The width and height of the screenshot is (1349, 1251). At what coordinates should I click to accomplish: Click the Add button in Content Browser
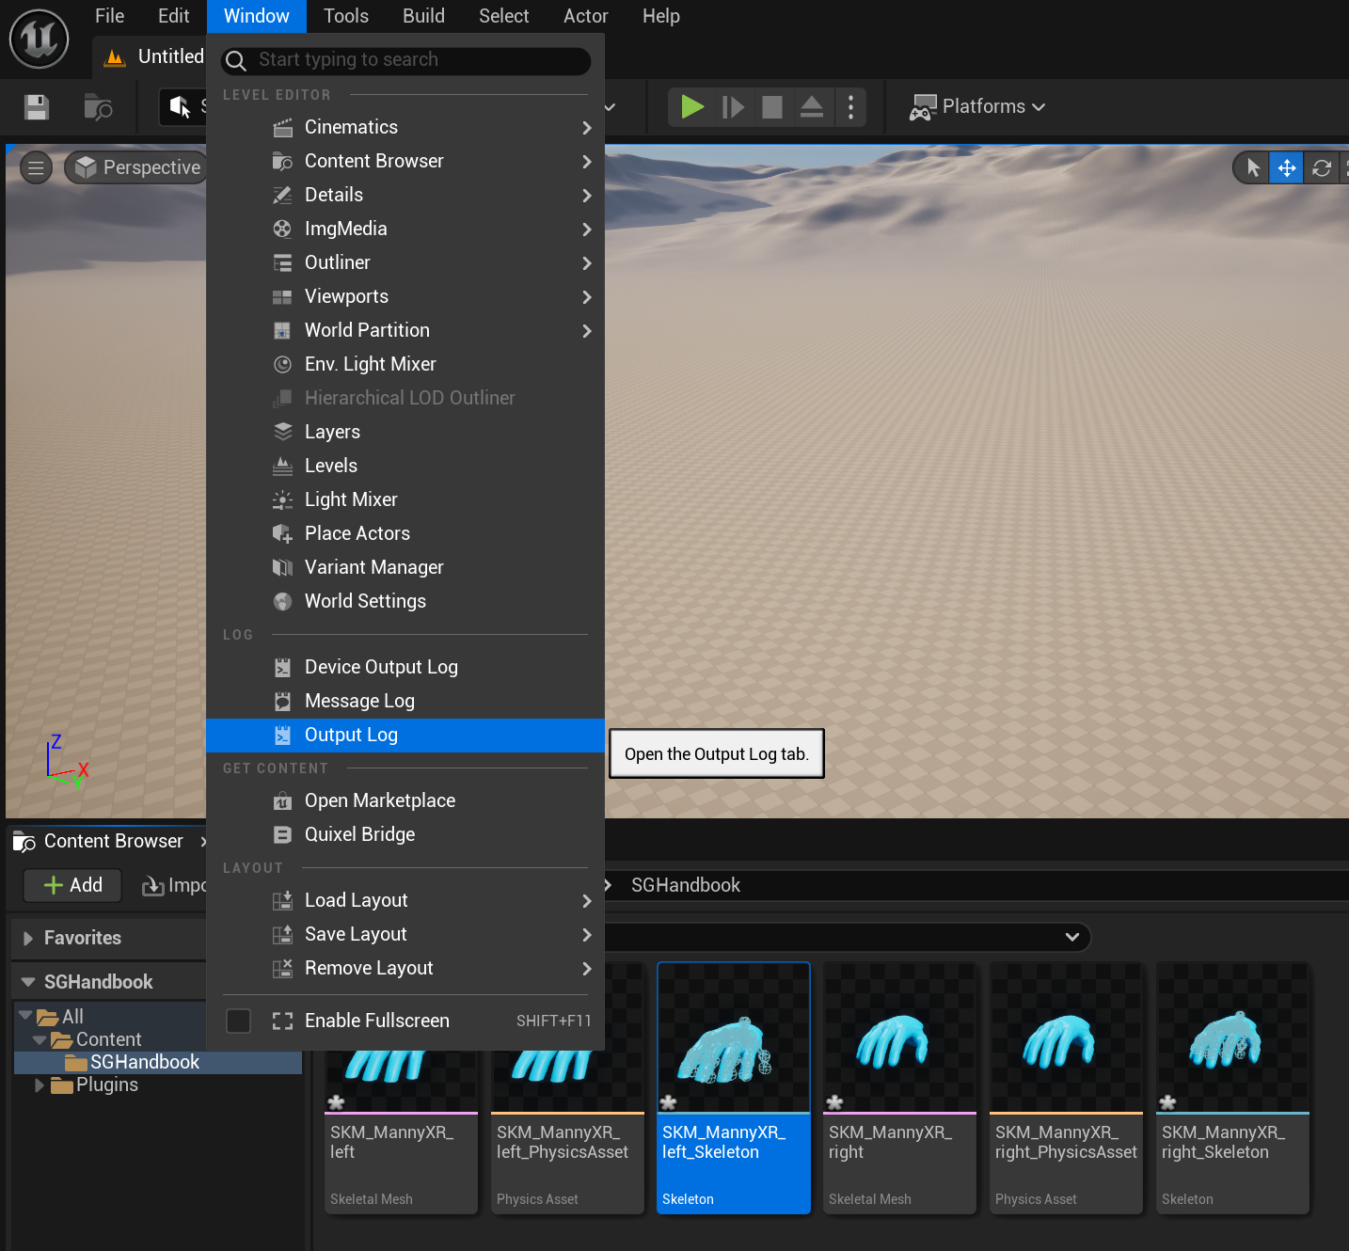[x=71, y=885]
